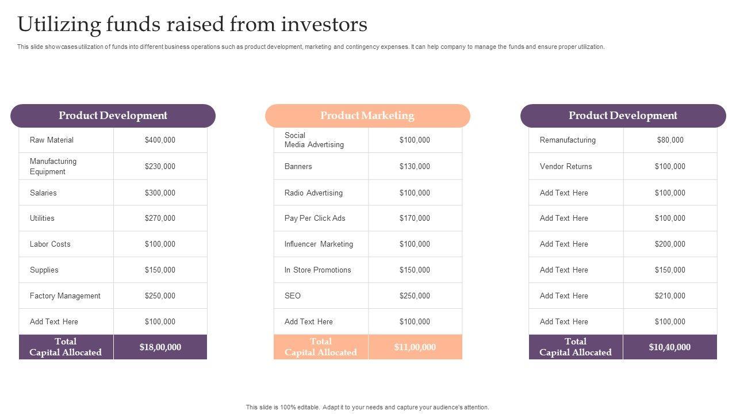This screenshot has width=736, height=414.
Task: Click the Banners row label
Action: [x=298, y=166]
